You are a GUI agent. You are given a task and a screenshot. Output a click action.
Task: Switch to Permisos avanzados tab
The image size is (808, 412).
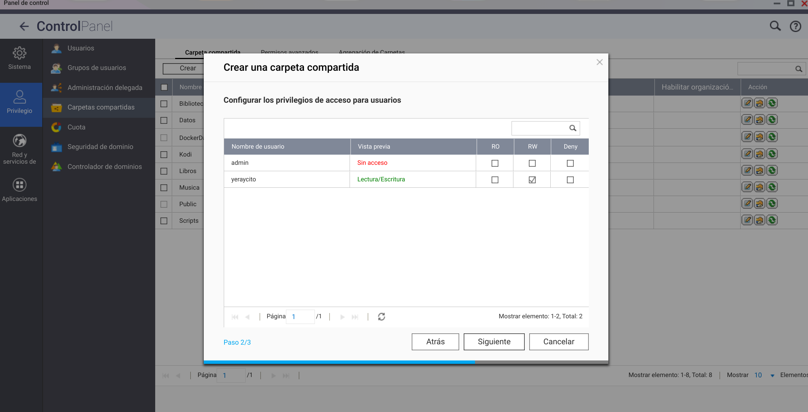pyautogui.click(x=289, y=52)
